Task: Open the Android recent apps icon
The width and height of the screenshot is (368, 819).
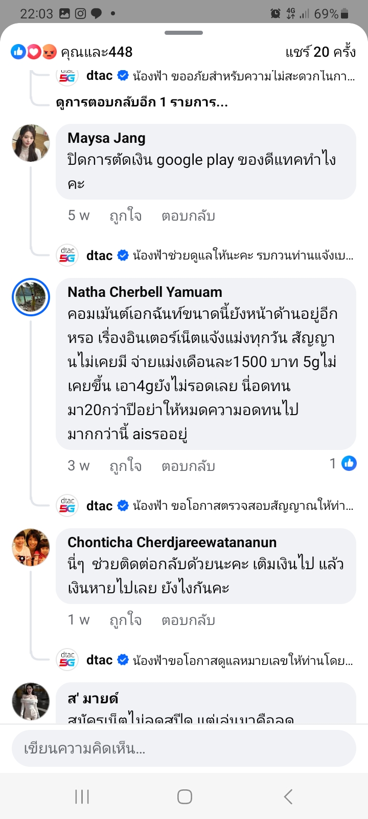Action: [x=82, y=796]
